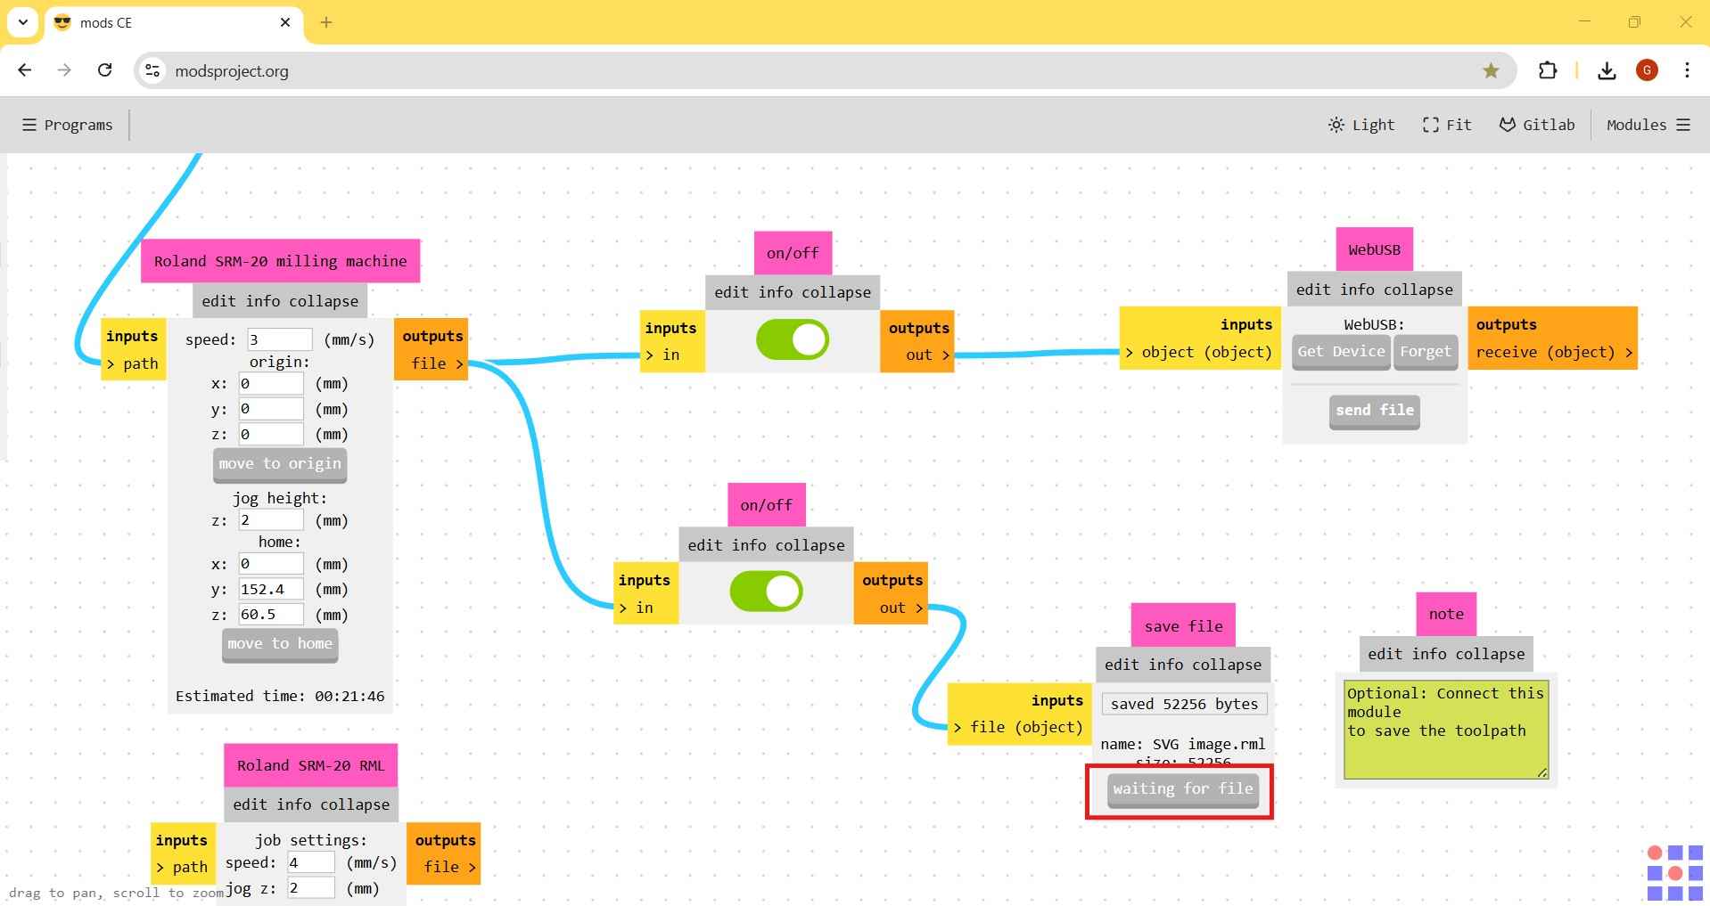1710x906 pixels.
Task: Click the bookmark star icon
Action: point(1491,70)
